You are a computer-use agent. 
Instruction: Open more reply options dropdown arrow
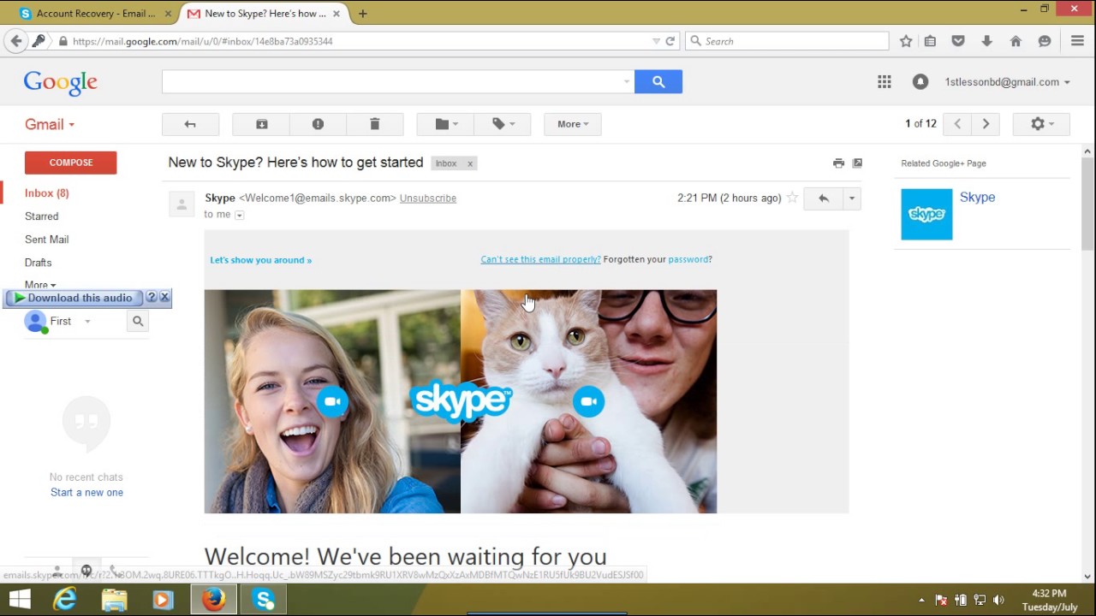click(851, 198)
